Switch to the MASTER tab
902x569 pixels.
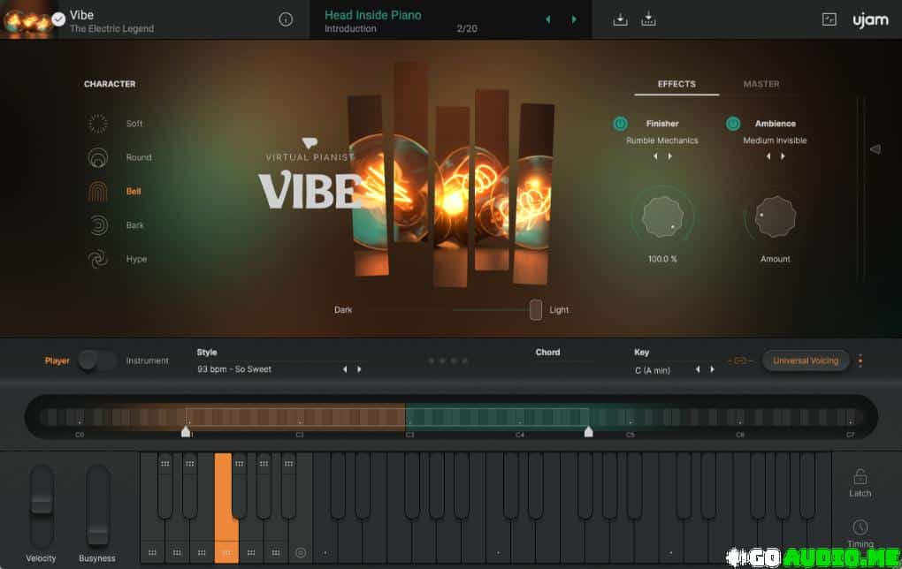pyautogui.click(x=761, y=84)
